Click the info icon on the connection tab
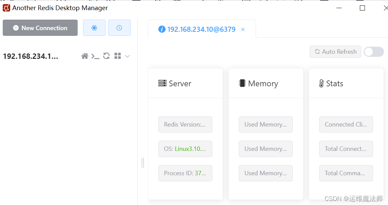 [x=162, y=29]
